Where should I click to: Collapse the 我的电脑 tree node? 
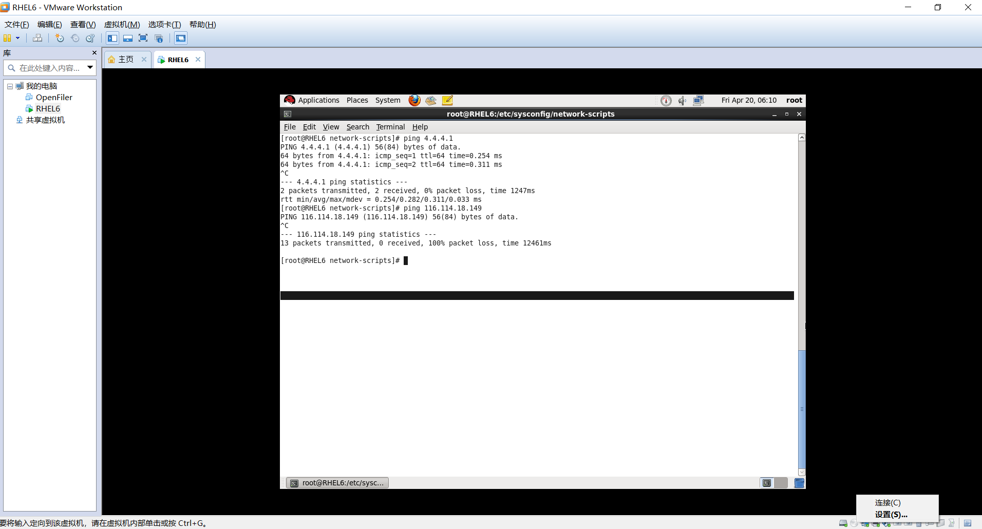10,86
